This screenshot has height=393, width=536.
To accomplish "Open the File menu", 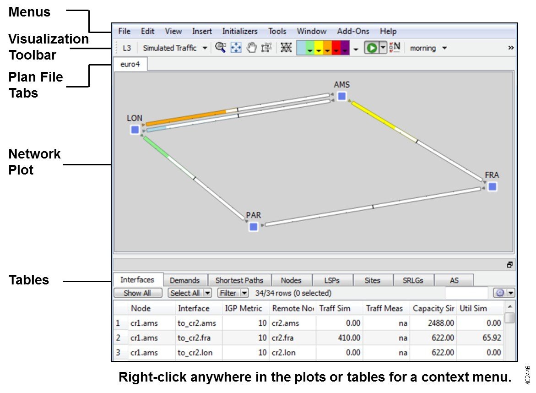I will point(124,31).
